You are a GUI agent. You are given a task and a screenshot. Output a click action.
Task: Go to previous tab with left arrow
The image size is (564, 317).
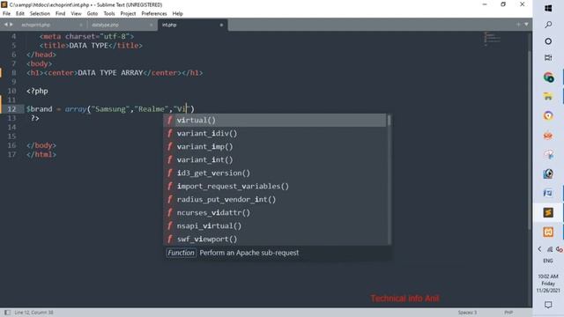click(6, 25)
